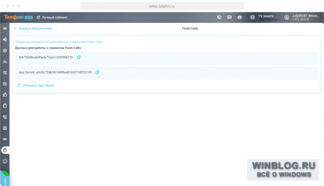324x186 pixels.
Task: Open the statistics bar chart sidebar icon
Action: (5, 62)
